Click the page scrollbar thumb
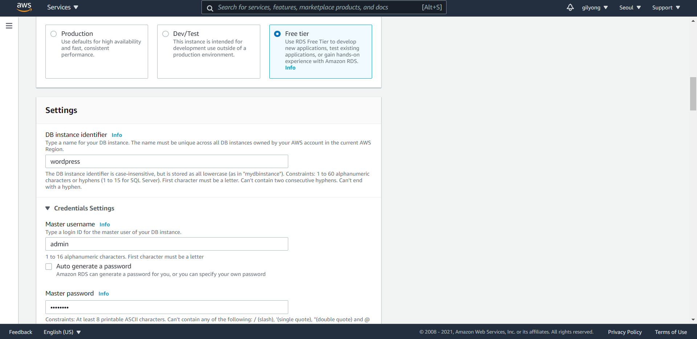The height and width of the screenshot is (339, 697). point(693,94)
